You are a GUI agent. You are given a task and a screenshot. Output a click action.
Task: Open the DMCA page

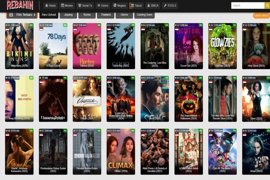(x=153, y=6)
